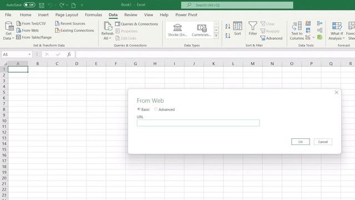
Task: Click the Redo arrow
Action: (62, 5)
